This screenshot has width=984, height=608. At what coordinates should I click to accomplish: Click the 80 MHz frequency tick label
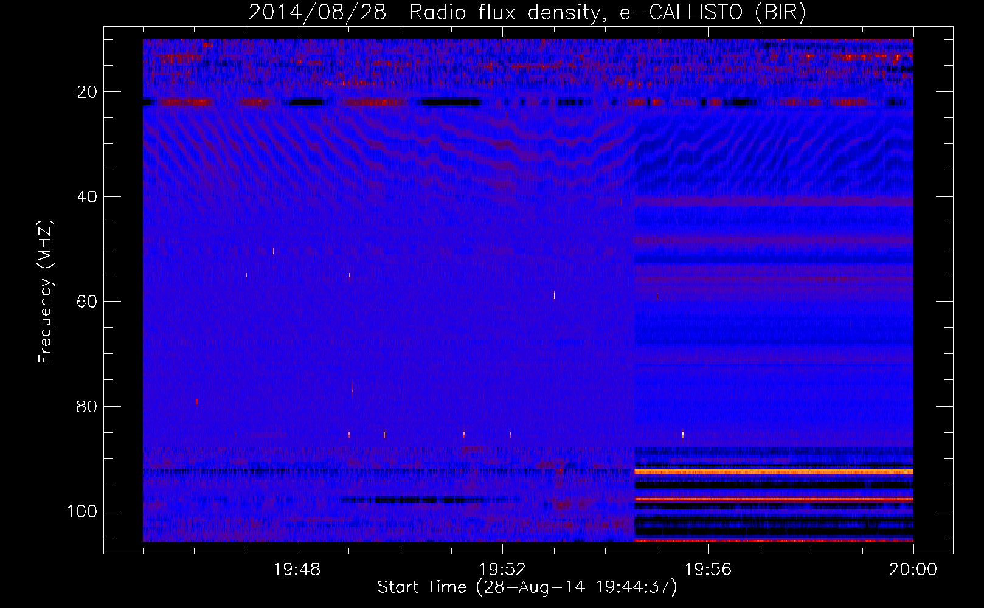click(87, 407)
